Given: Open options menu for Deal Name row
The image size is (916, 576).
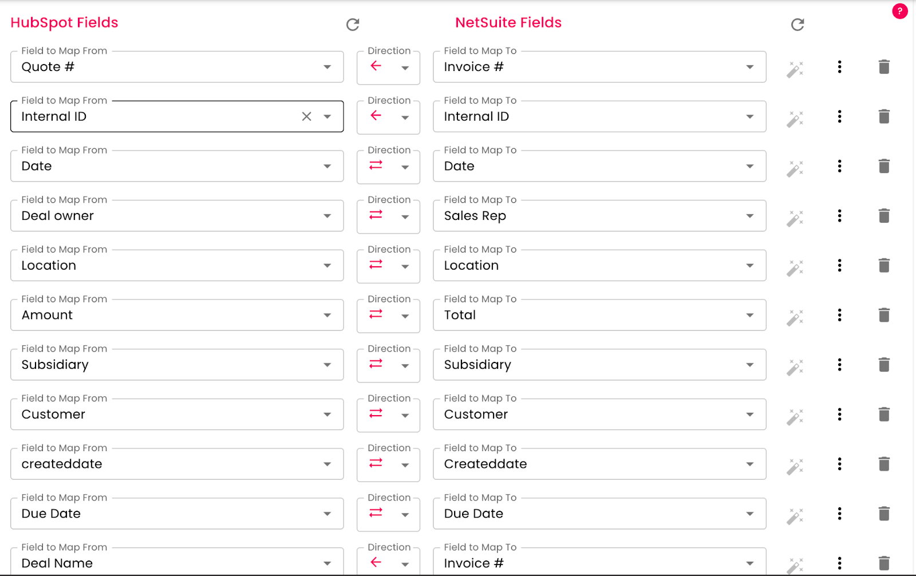Looking at the screenshot, I should 839,563.
